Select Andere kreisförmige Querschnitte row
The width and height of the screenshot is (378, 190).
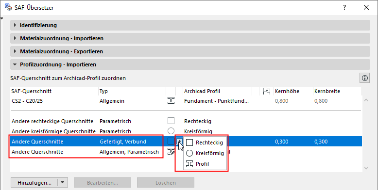186,131
